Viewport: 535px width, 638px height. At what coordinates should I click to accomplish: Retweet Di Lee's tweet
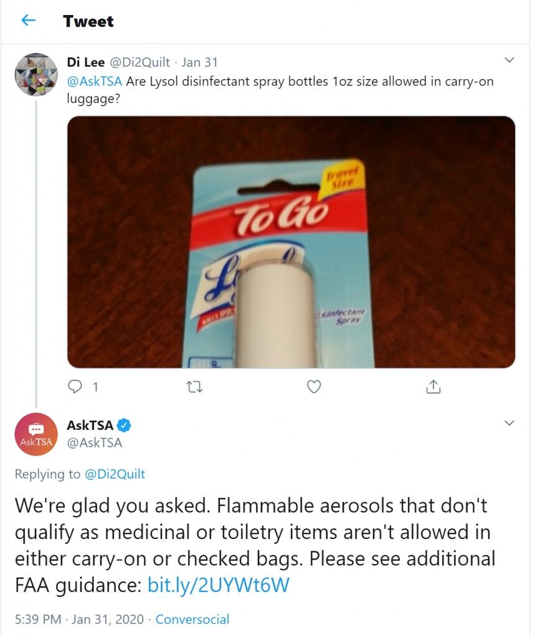194,387
